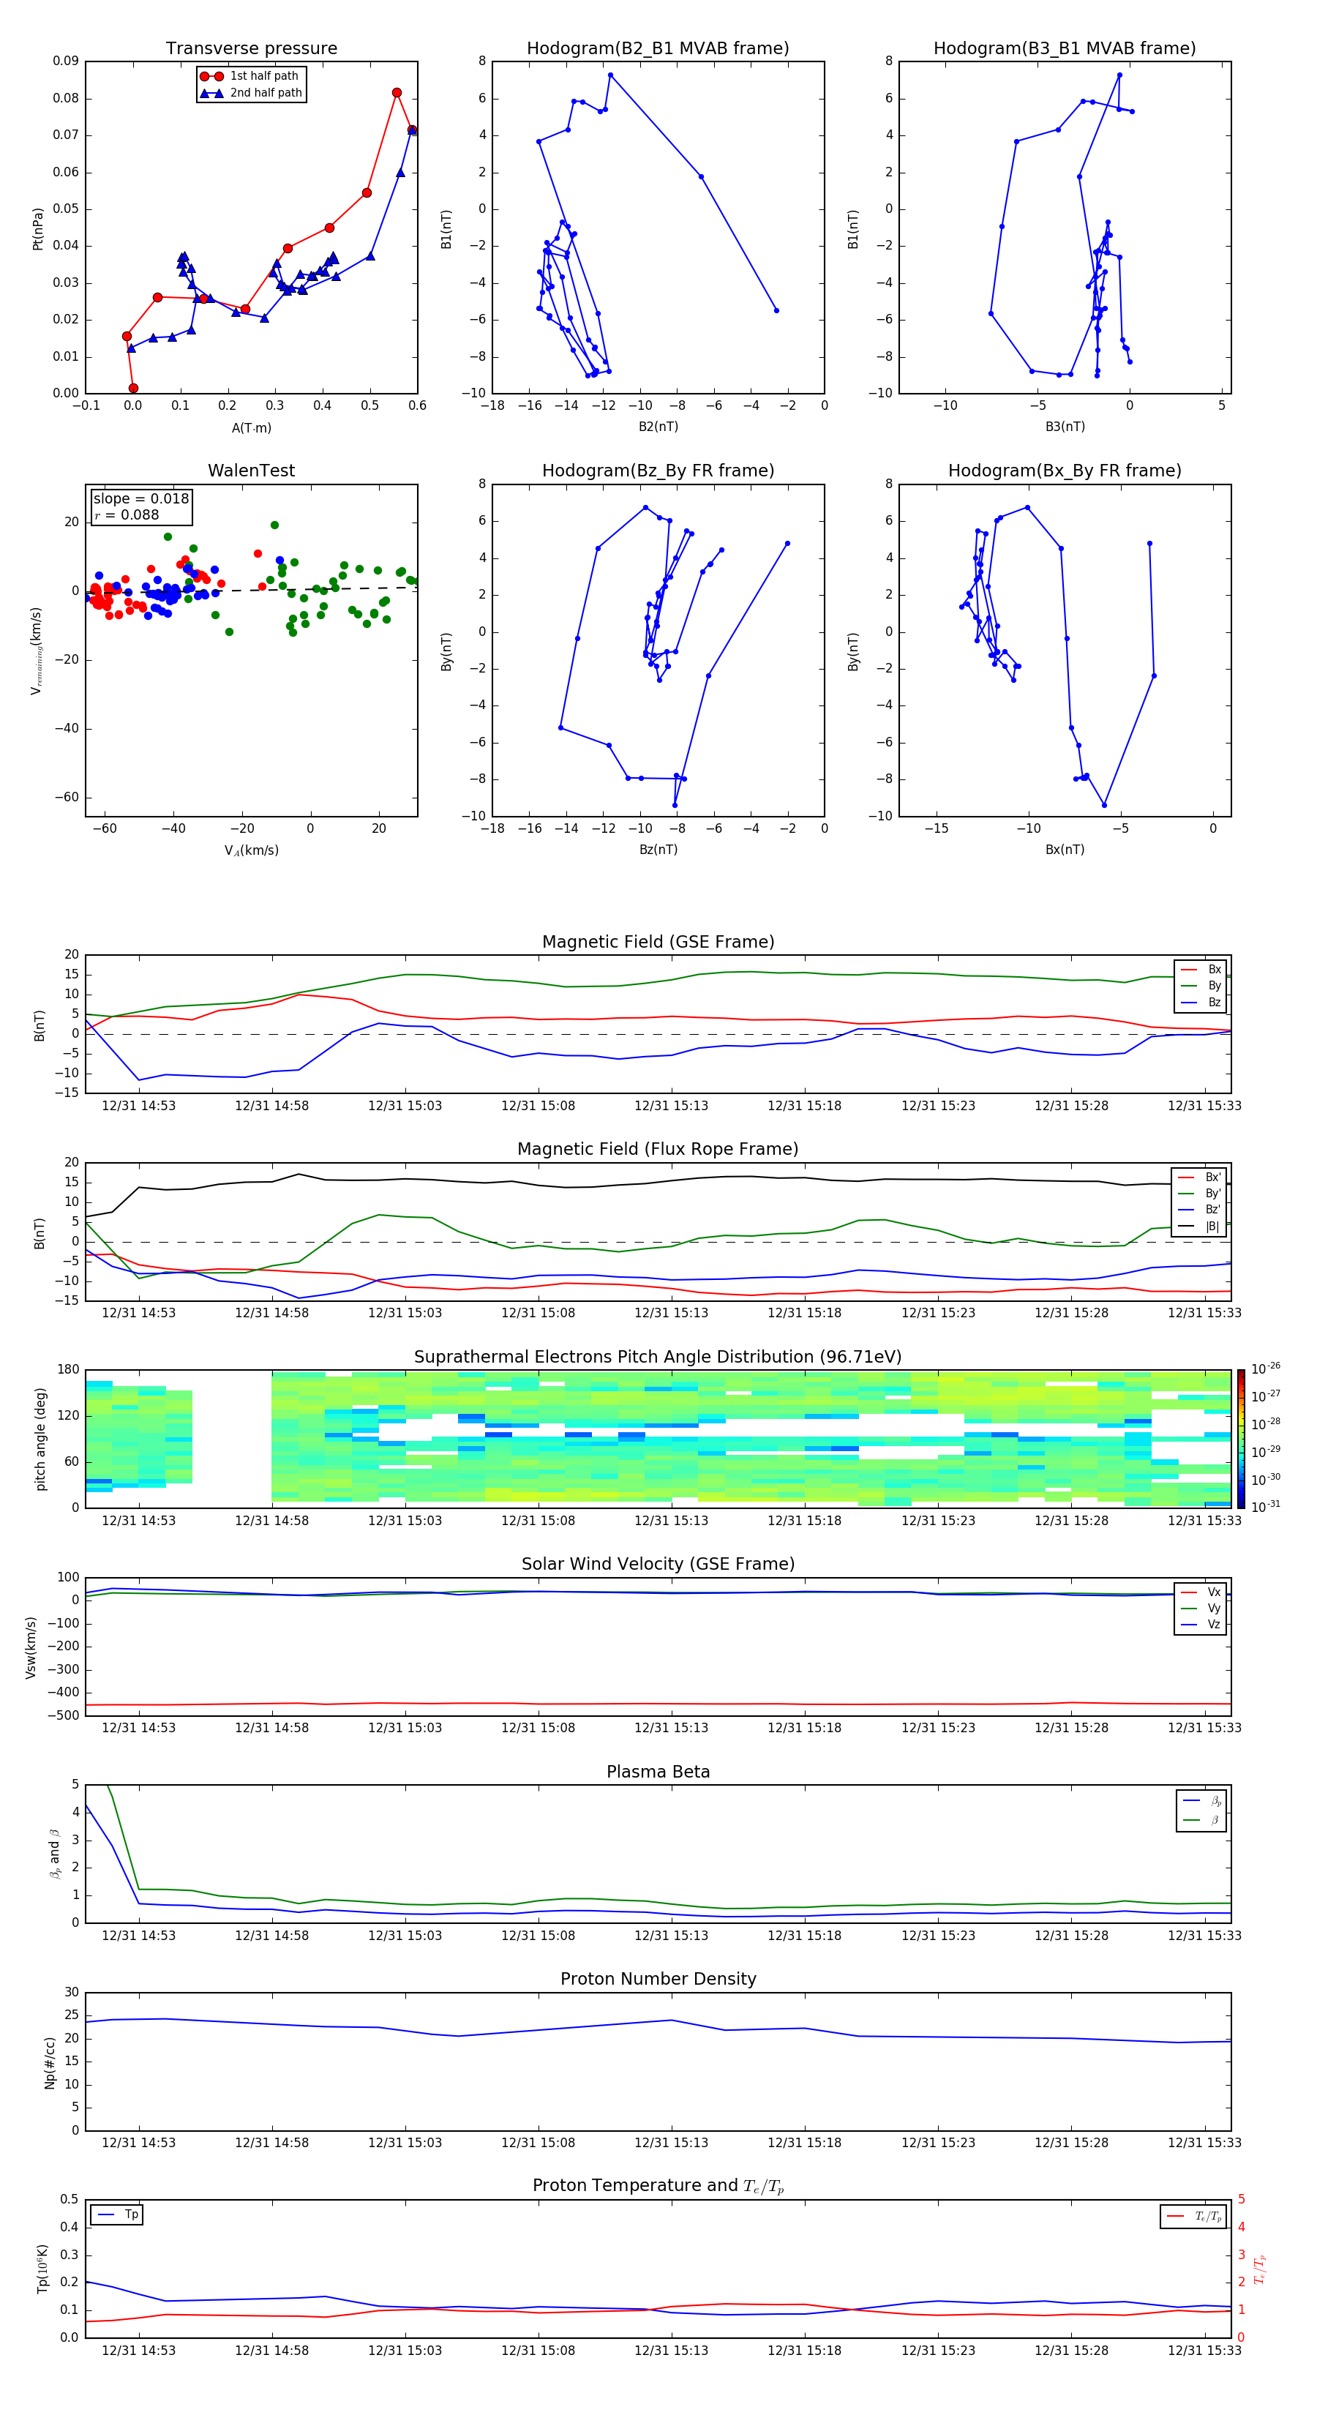The width and height of the screenshot is (1317, 2415).
Task: Click 'Proton Temperature and Te/Tp' title
Action: tap(658, 2186)
